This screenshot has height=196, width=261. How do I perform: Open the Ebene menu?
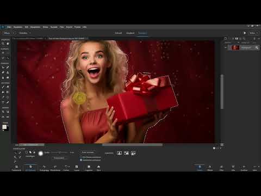[45, 27]
